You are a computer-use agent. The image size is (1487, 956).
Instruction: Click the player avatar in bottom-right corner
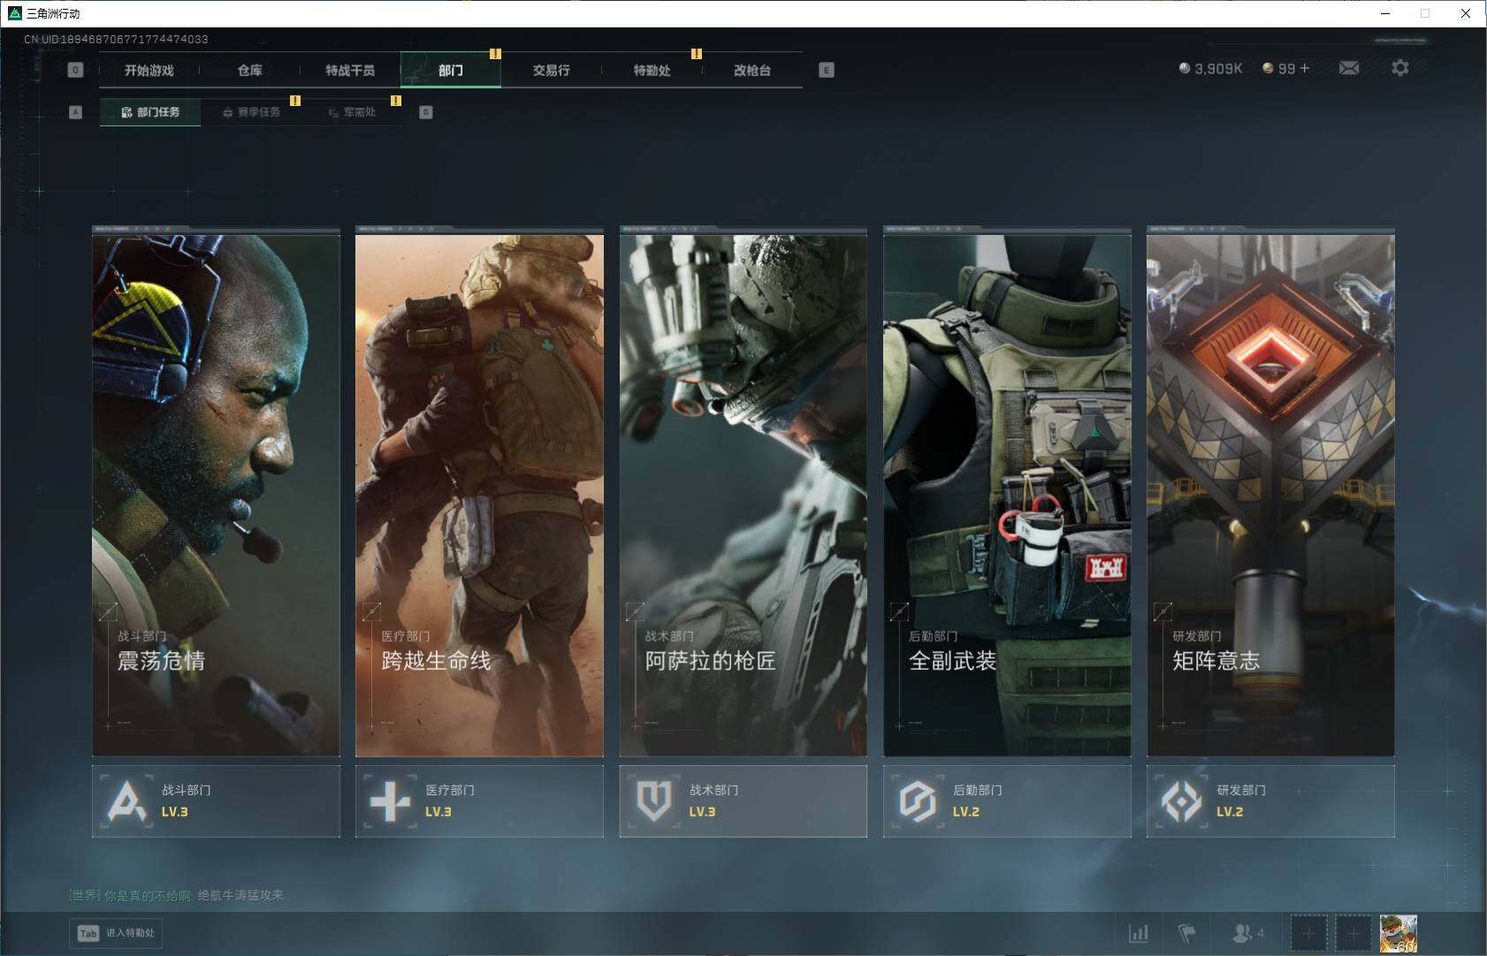click(1398, 933)
